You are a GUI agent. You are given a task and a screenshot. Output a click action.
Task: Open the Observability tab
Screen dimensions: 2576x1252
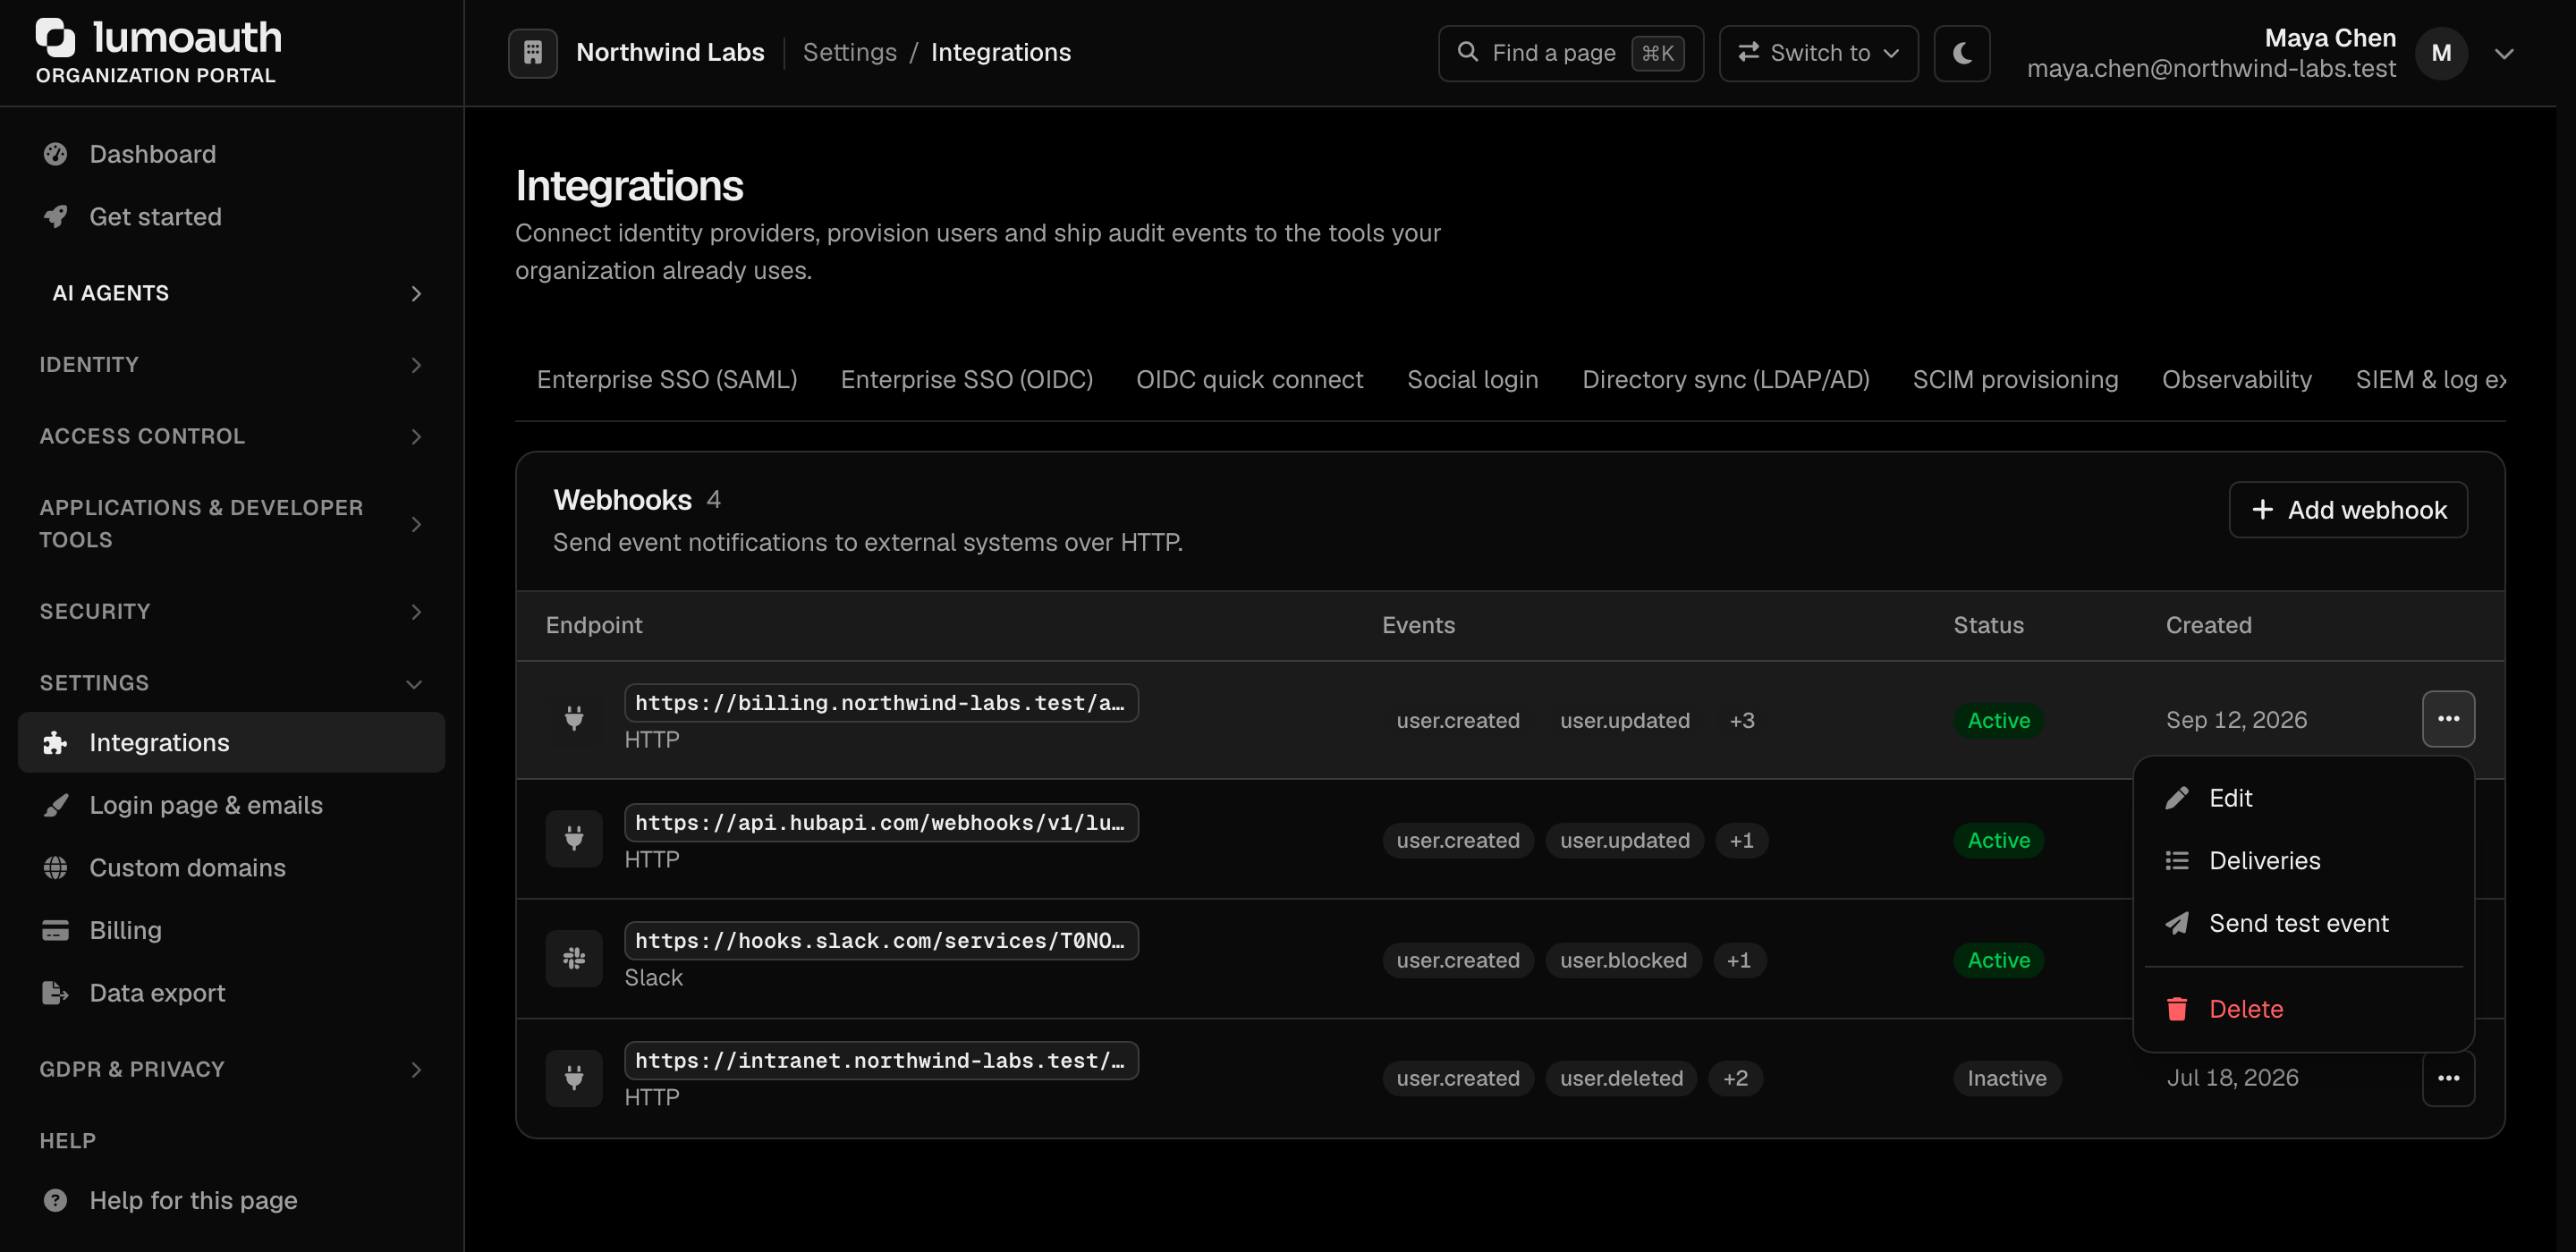click(x=2236, y=380)
